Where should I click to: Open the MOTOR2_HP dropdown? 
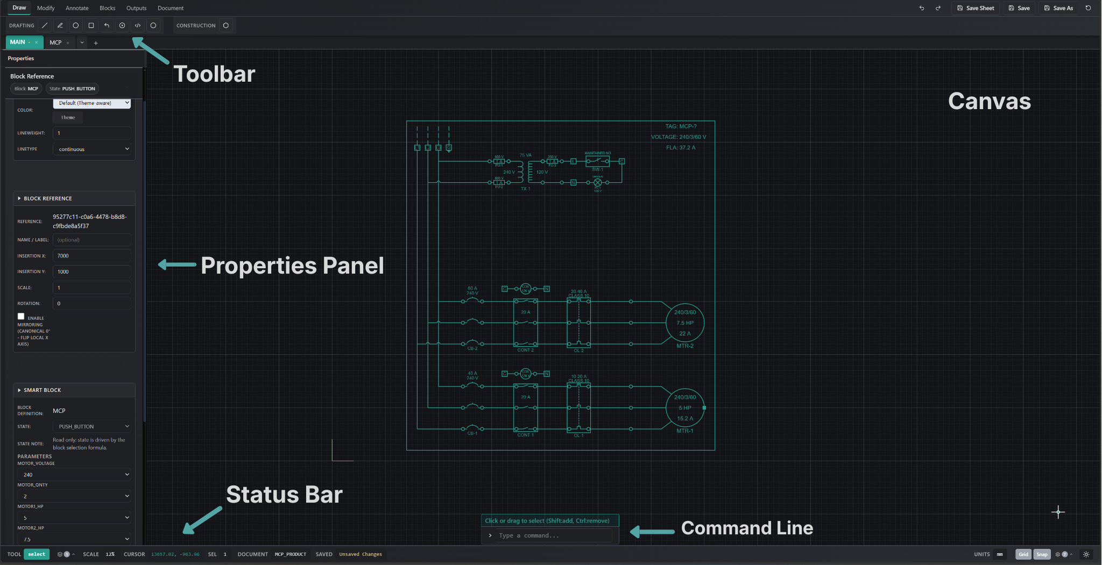click(74, 539)
